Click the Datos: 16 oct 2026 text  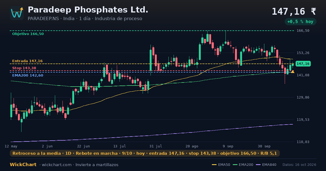pyautogui.click(x=299, y=165)
